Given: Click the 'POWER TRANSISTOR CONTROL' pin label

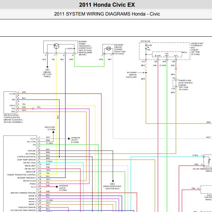Looking at the screenshot, I should pyautogui.click(x=21, y=175).
